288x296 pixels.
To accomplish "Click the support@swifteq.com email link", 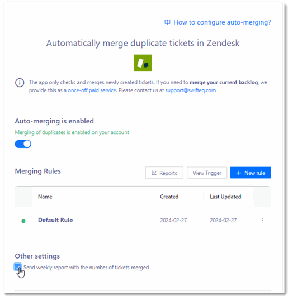I will pos(191,90).
